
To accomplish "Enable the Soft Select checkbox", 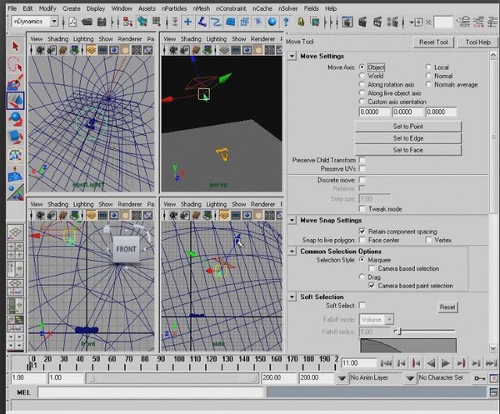I will tap(362, 307).
